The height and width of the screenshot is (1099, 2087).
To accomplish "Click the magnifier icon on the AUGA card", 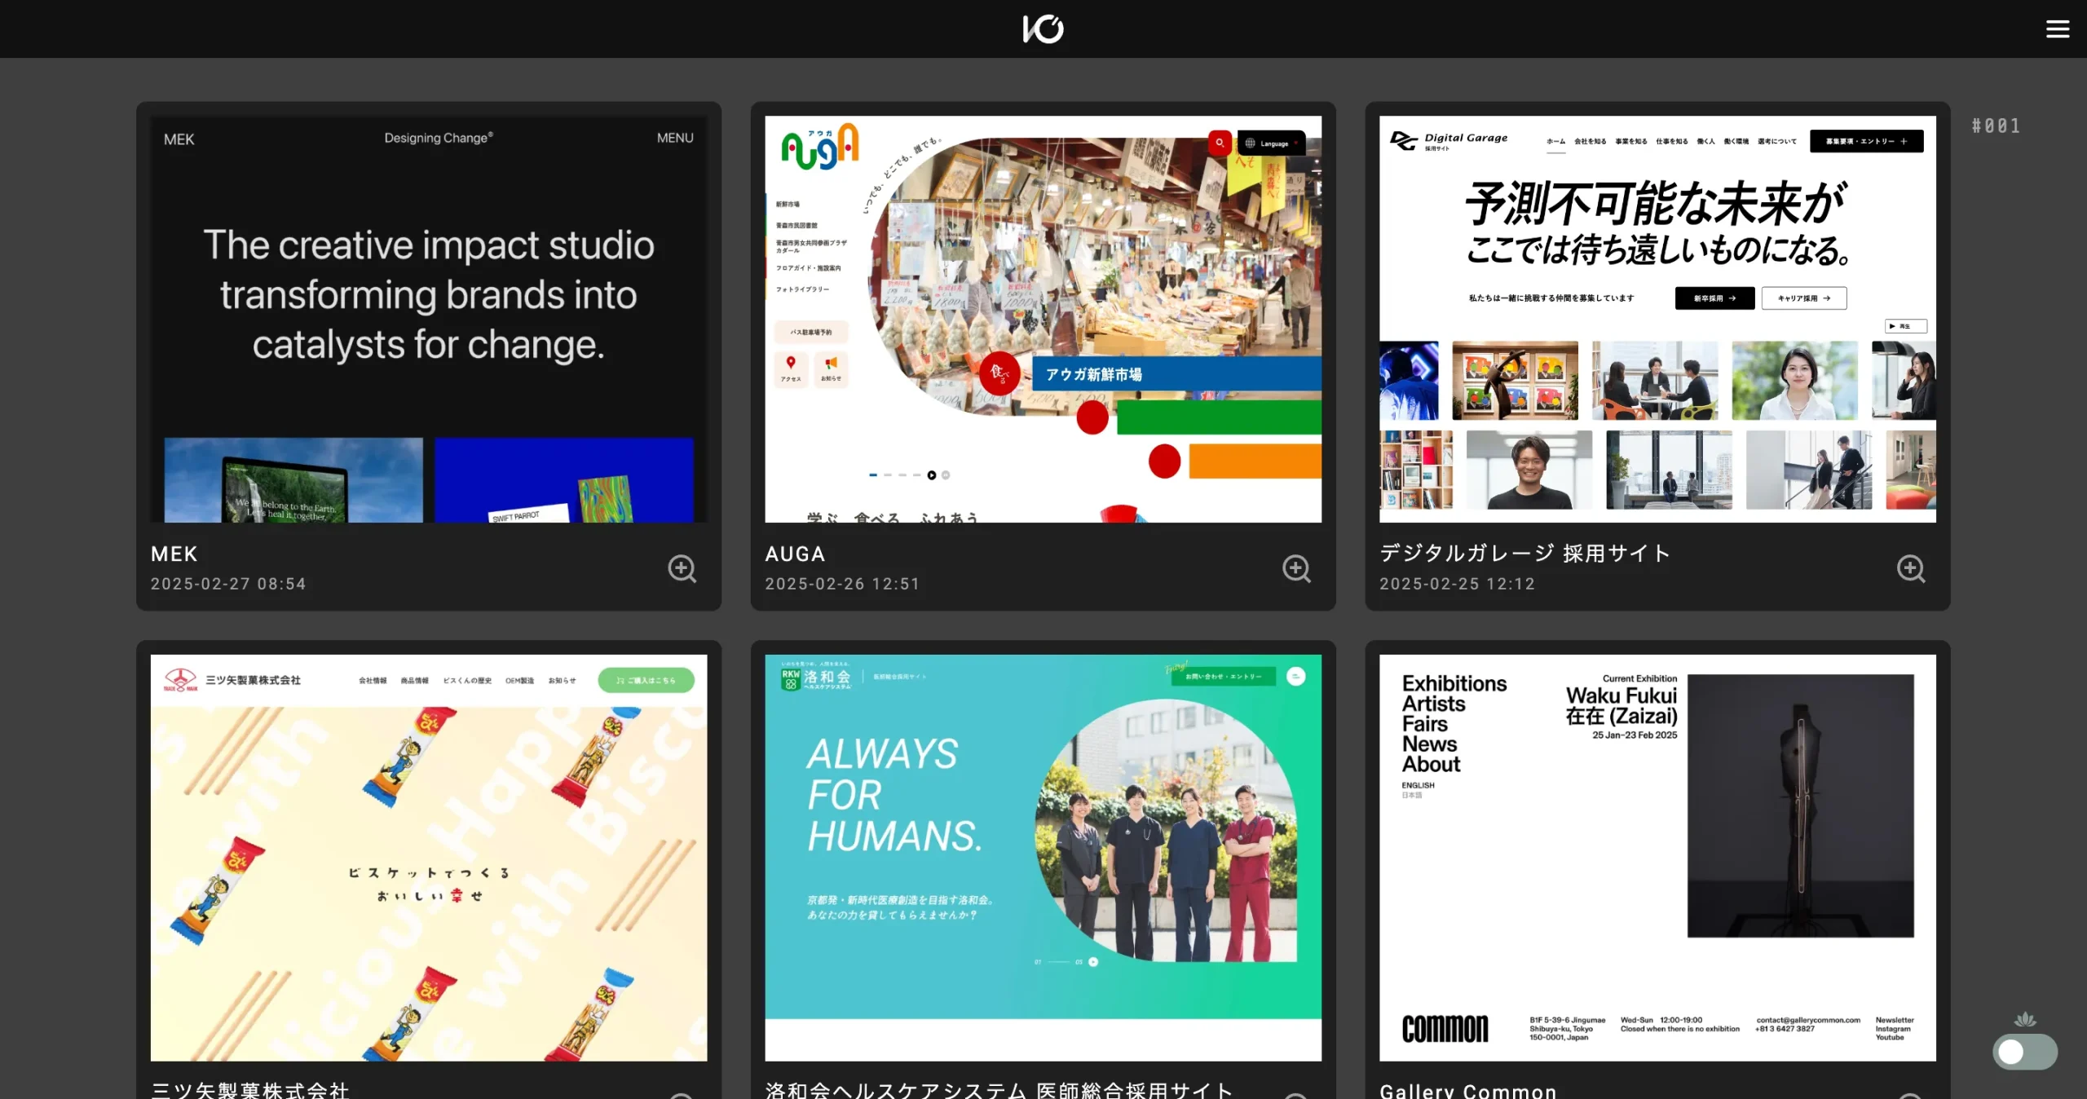I will 1296,568.
